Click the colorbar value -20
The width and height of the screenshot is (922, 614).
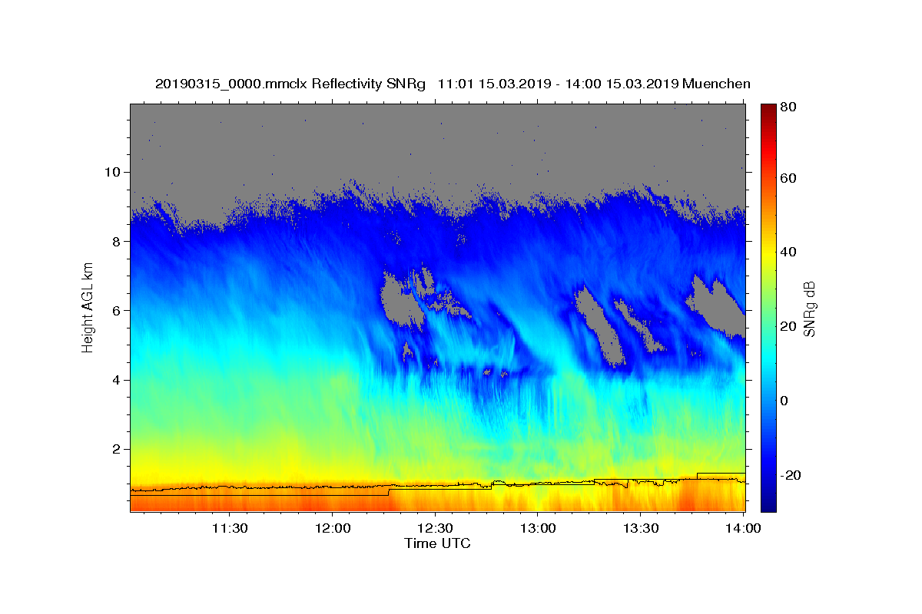(x=789, y=475)
